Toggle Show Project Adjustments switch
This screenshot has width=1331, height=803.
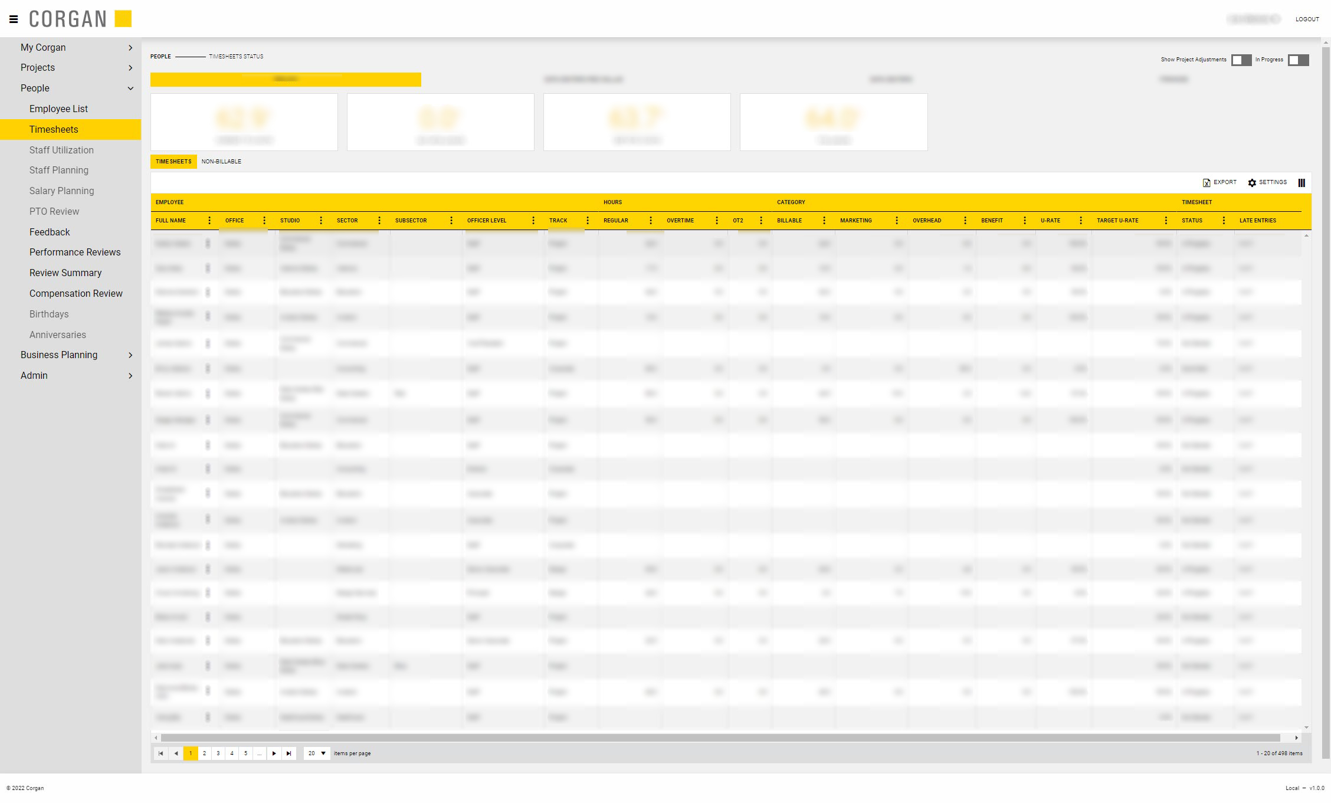pyautogui.click(x=1241, y=60)
